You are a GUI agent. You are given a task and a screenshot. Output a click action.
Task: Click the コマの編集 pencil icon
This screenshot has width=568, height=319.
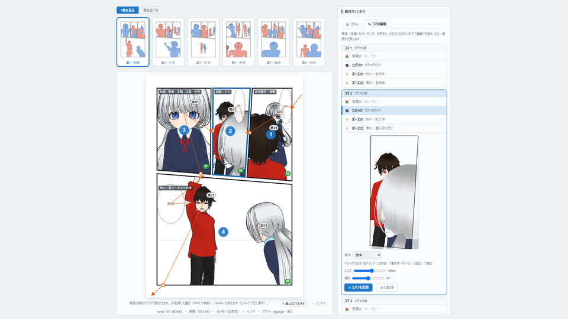point(369,24)
